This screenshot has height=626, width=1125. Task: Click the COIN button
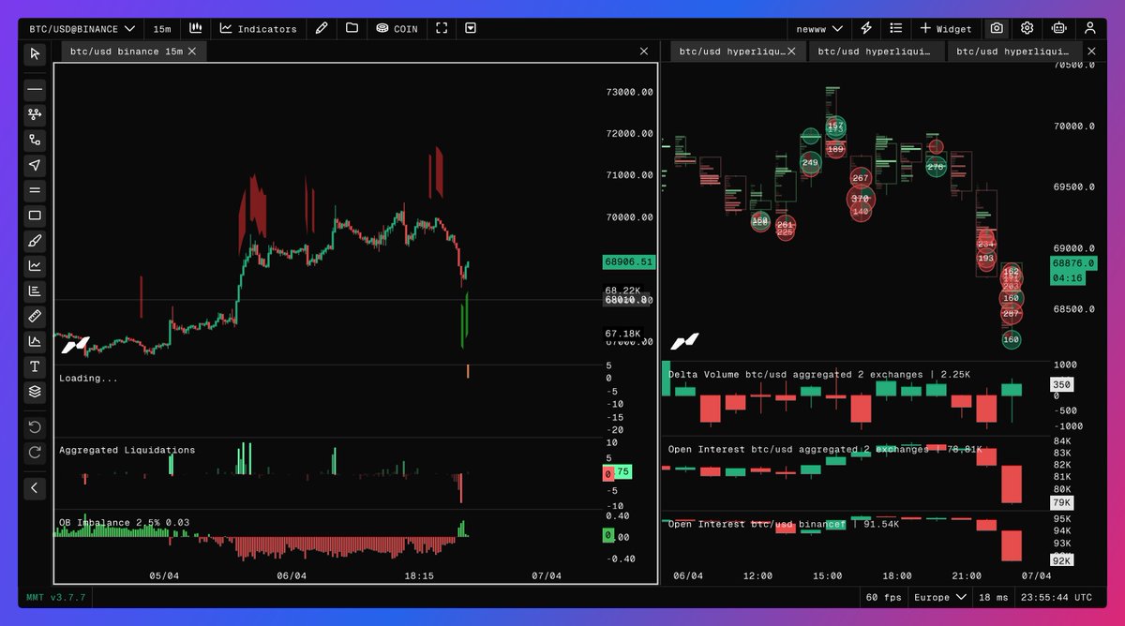397,29
